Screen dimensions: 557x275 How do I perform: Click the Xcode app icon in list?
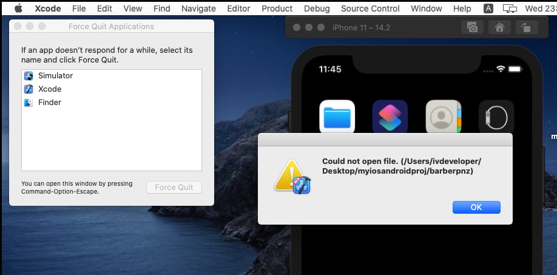click(29, 89)
